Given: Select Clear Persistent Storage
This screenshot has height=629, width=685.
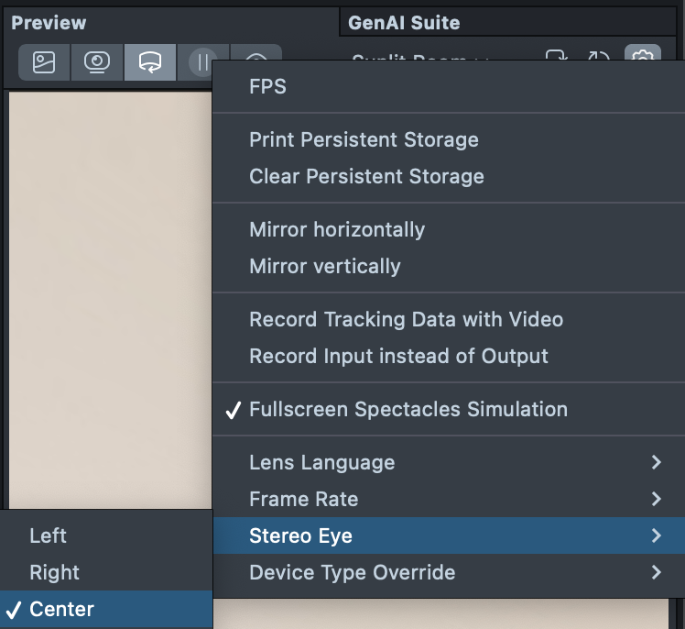Looking at the screenshot, I should pyautogui.click(x=366, y=177).
